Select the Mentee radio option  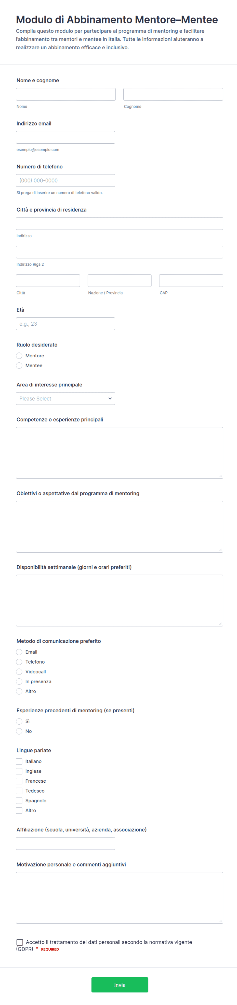click(19, 365)
